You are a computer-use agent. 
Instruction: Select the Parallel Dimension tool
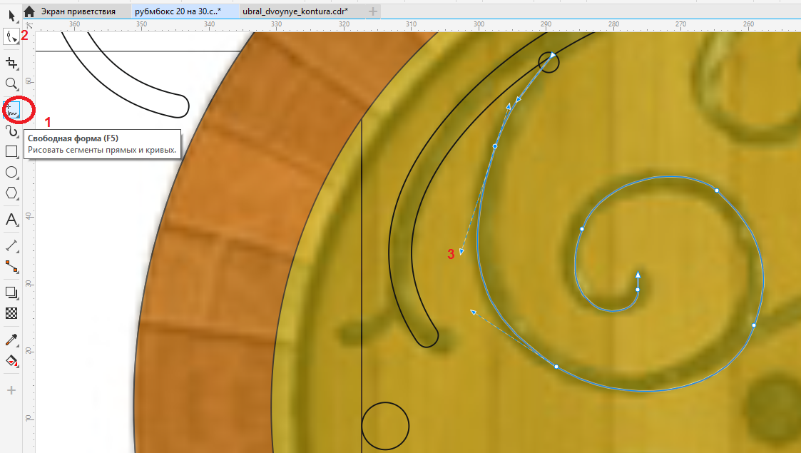[11, 245]
